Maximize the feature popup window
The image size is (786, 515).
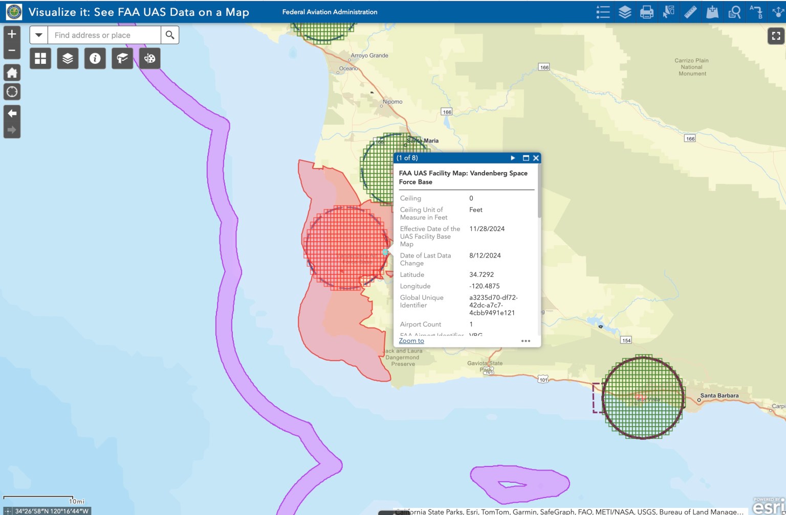coord(526,158)
